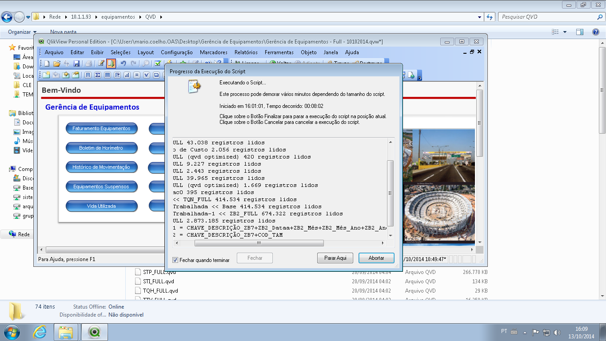Click the Add Sheet icon
606x341 pixels.
(46, 75)
